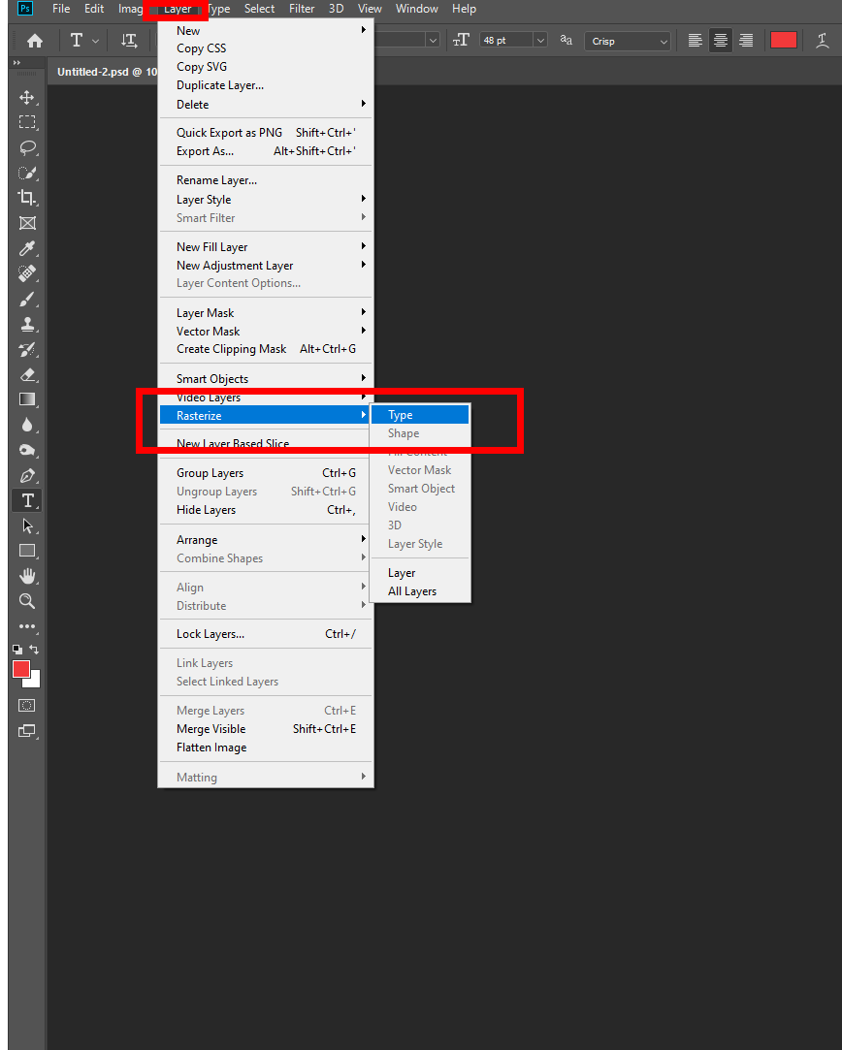842x1050 pixels.
Task: Open the Type tool preset picker arrow
Action: tap(95, 41)
